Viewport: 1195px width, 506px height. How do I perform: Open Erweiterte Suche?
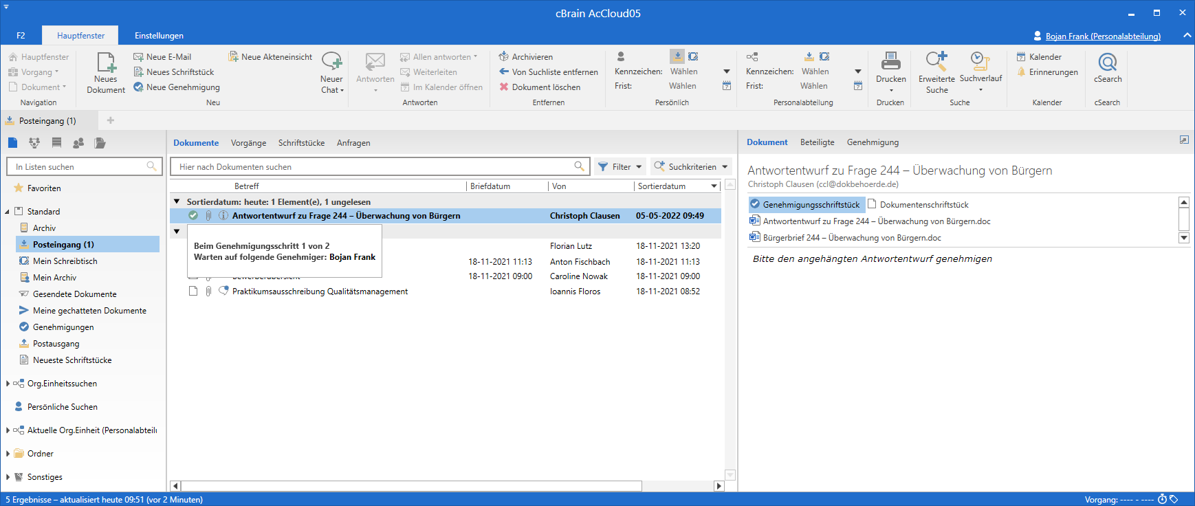tap(936, 72)
